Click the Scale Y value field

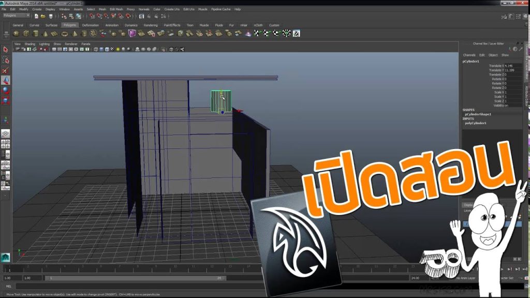512,97
